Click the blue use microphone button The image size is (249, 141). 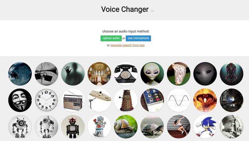coord(138,38)
